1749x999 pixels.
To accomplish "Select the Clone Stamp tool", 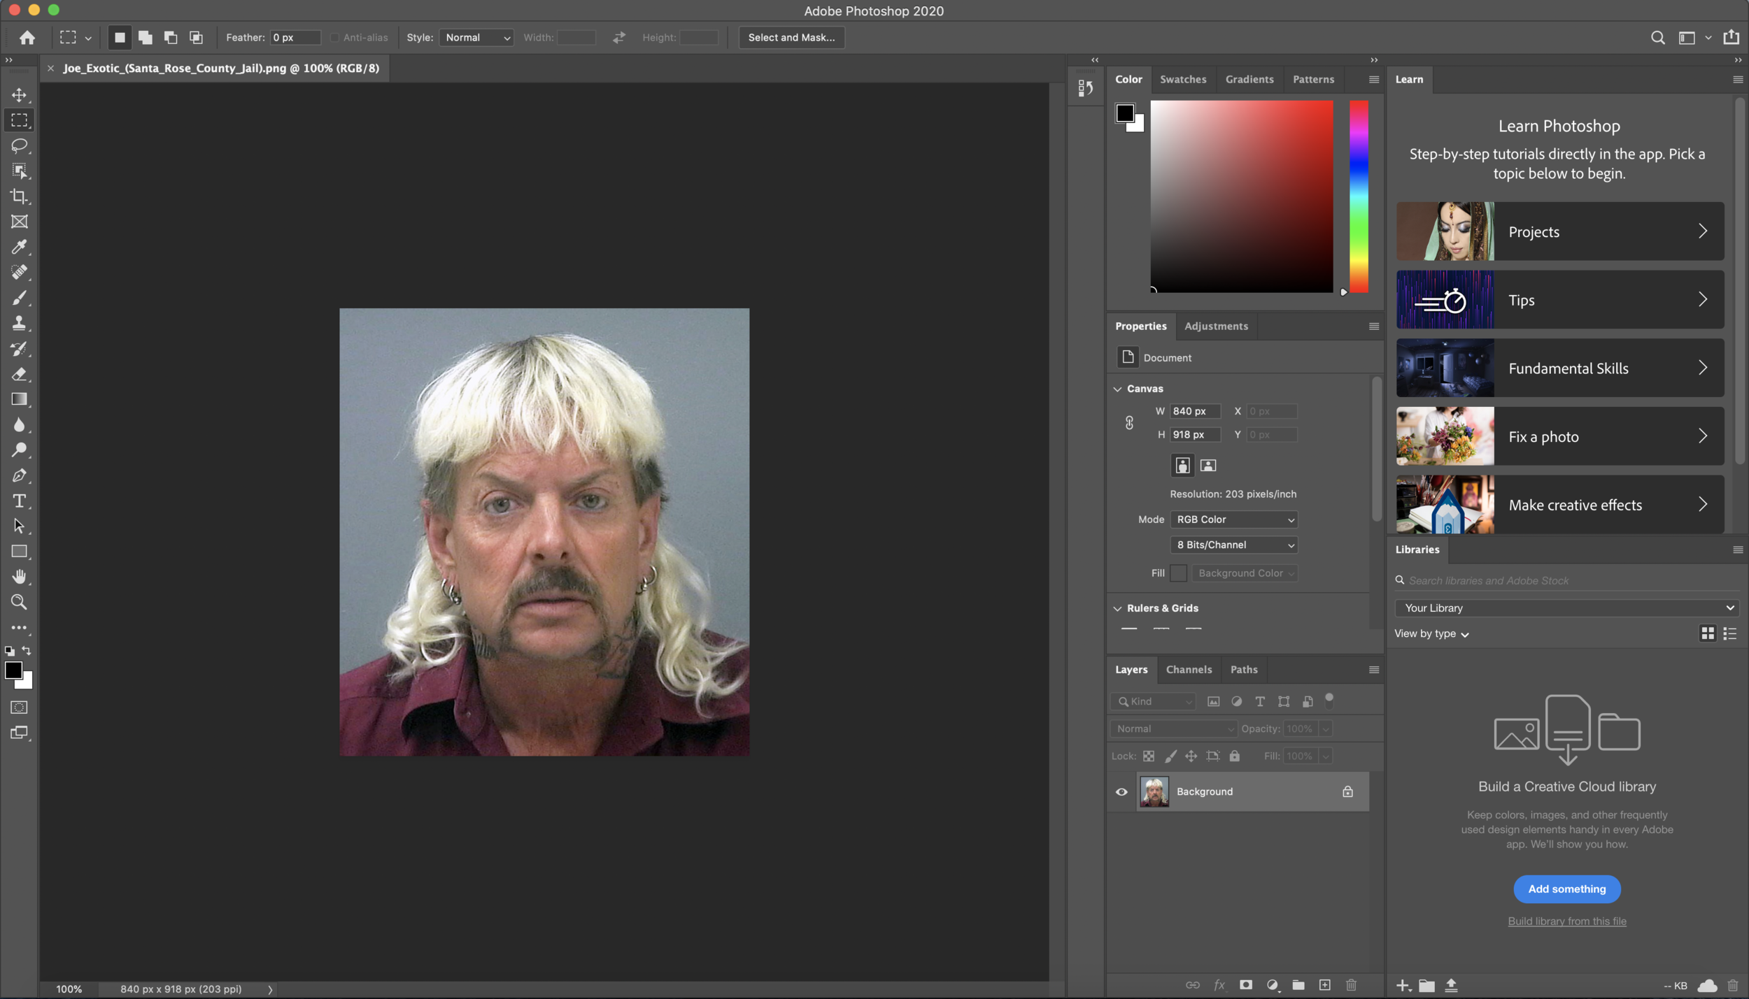I will coord(19,323).
